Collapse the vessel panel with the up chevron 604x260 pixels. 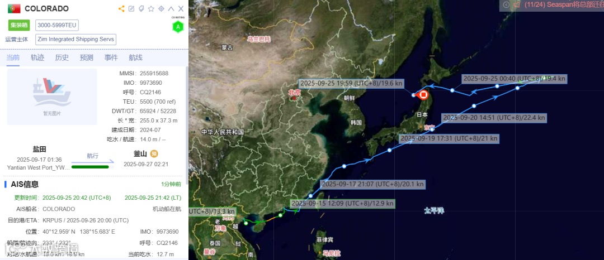coord(172,8)
